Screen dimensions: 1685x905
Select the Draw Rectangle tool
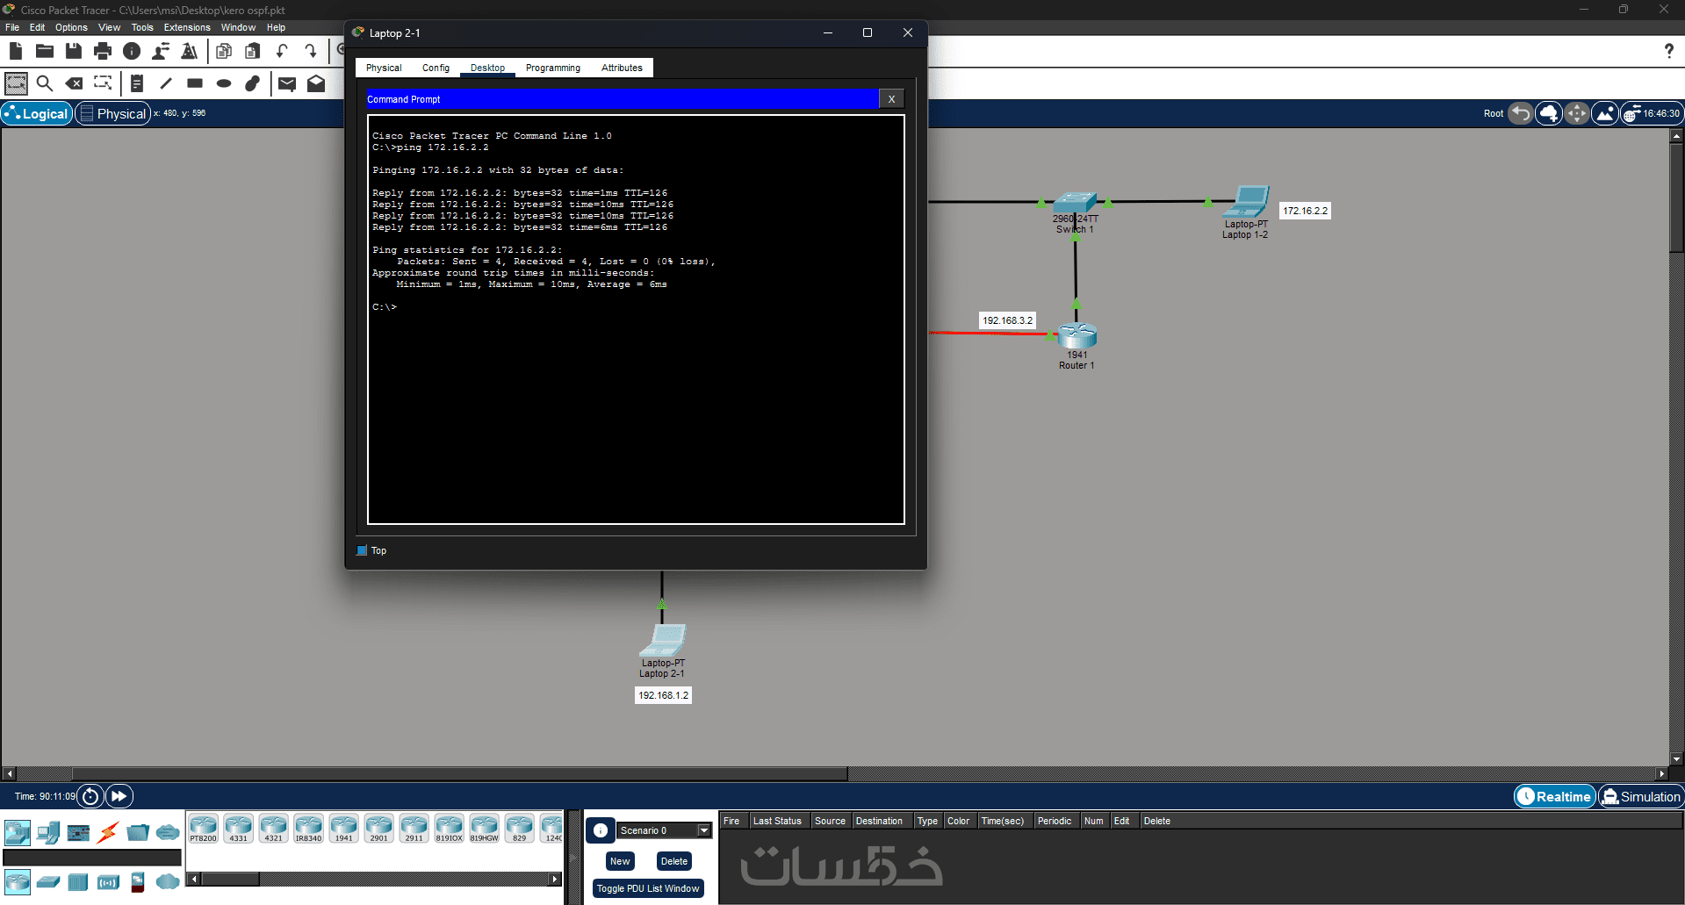point(195,83)
